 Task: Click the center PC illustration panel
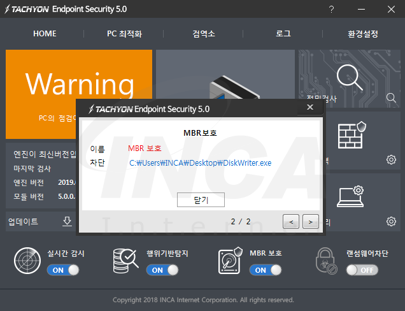[x=225, y=75]
